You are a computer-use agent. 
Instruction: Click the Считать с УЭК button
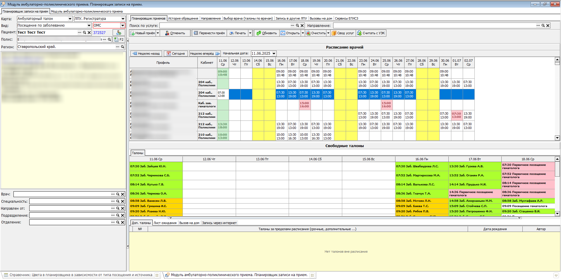pyautogui.click(x=371, y=33)
